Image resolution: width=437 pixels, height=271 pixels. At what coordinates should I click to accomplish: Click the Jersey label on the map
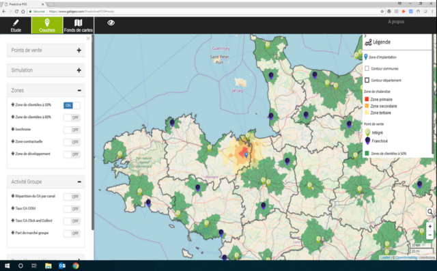coord(238,91)
